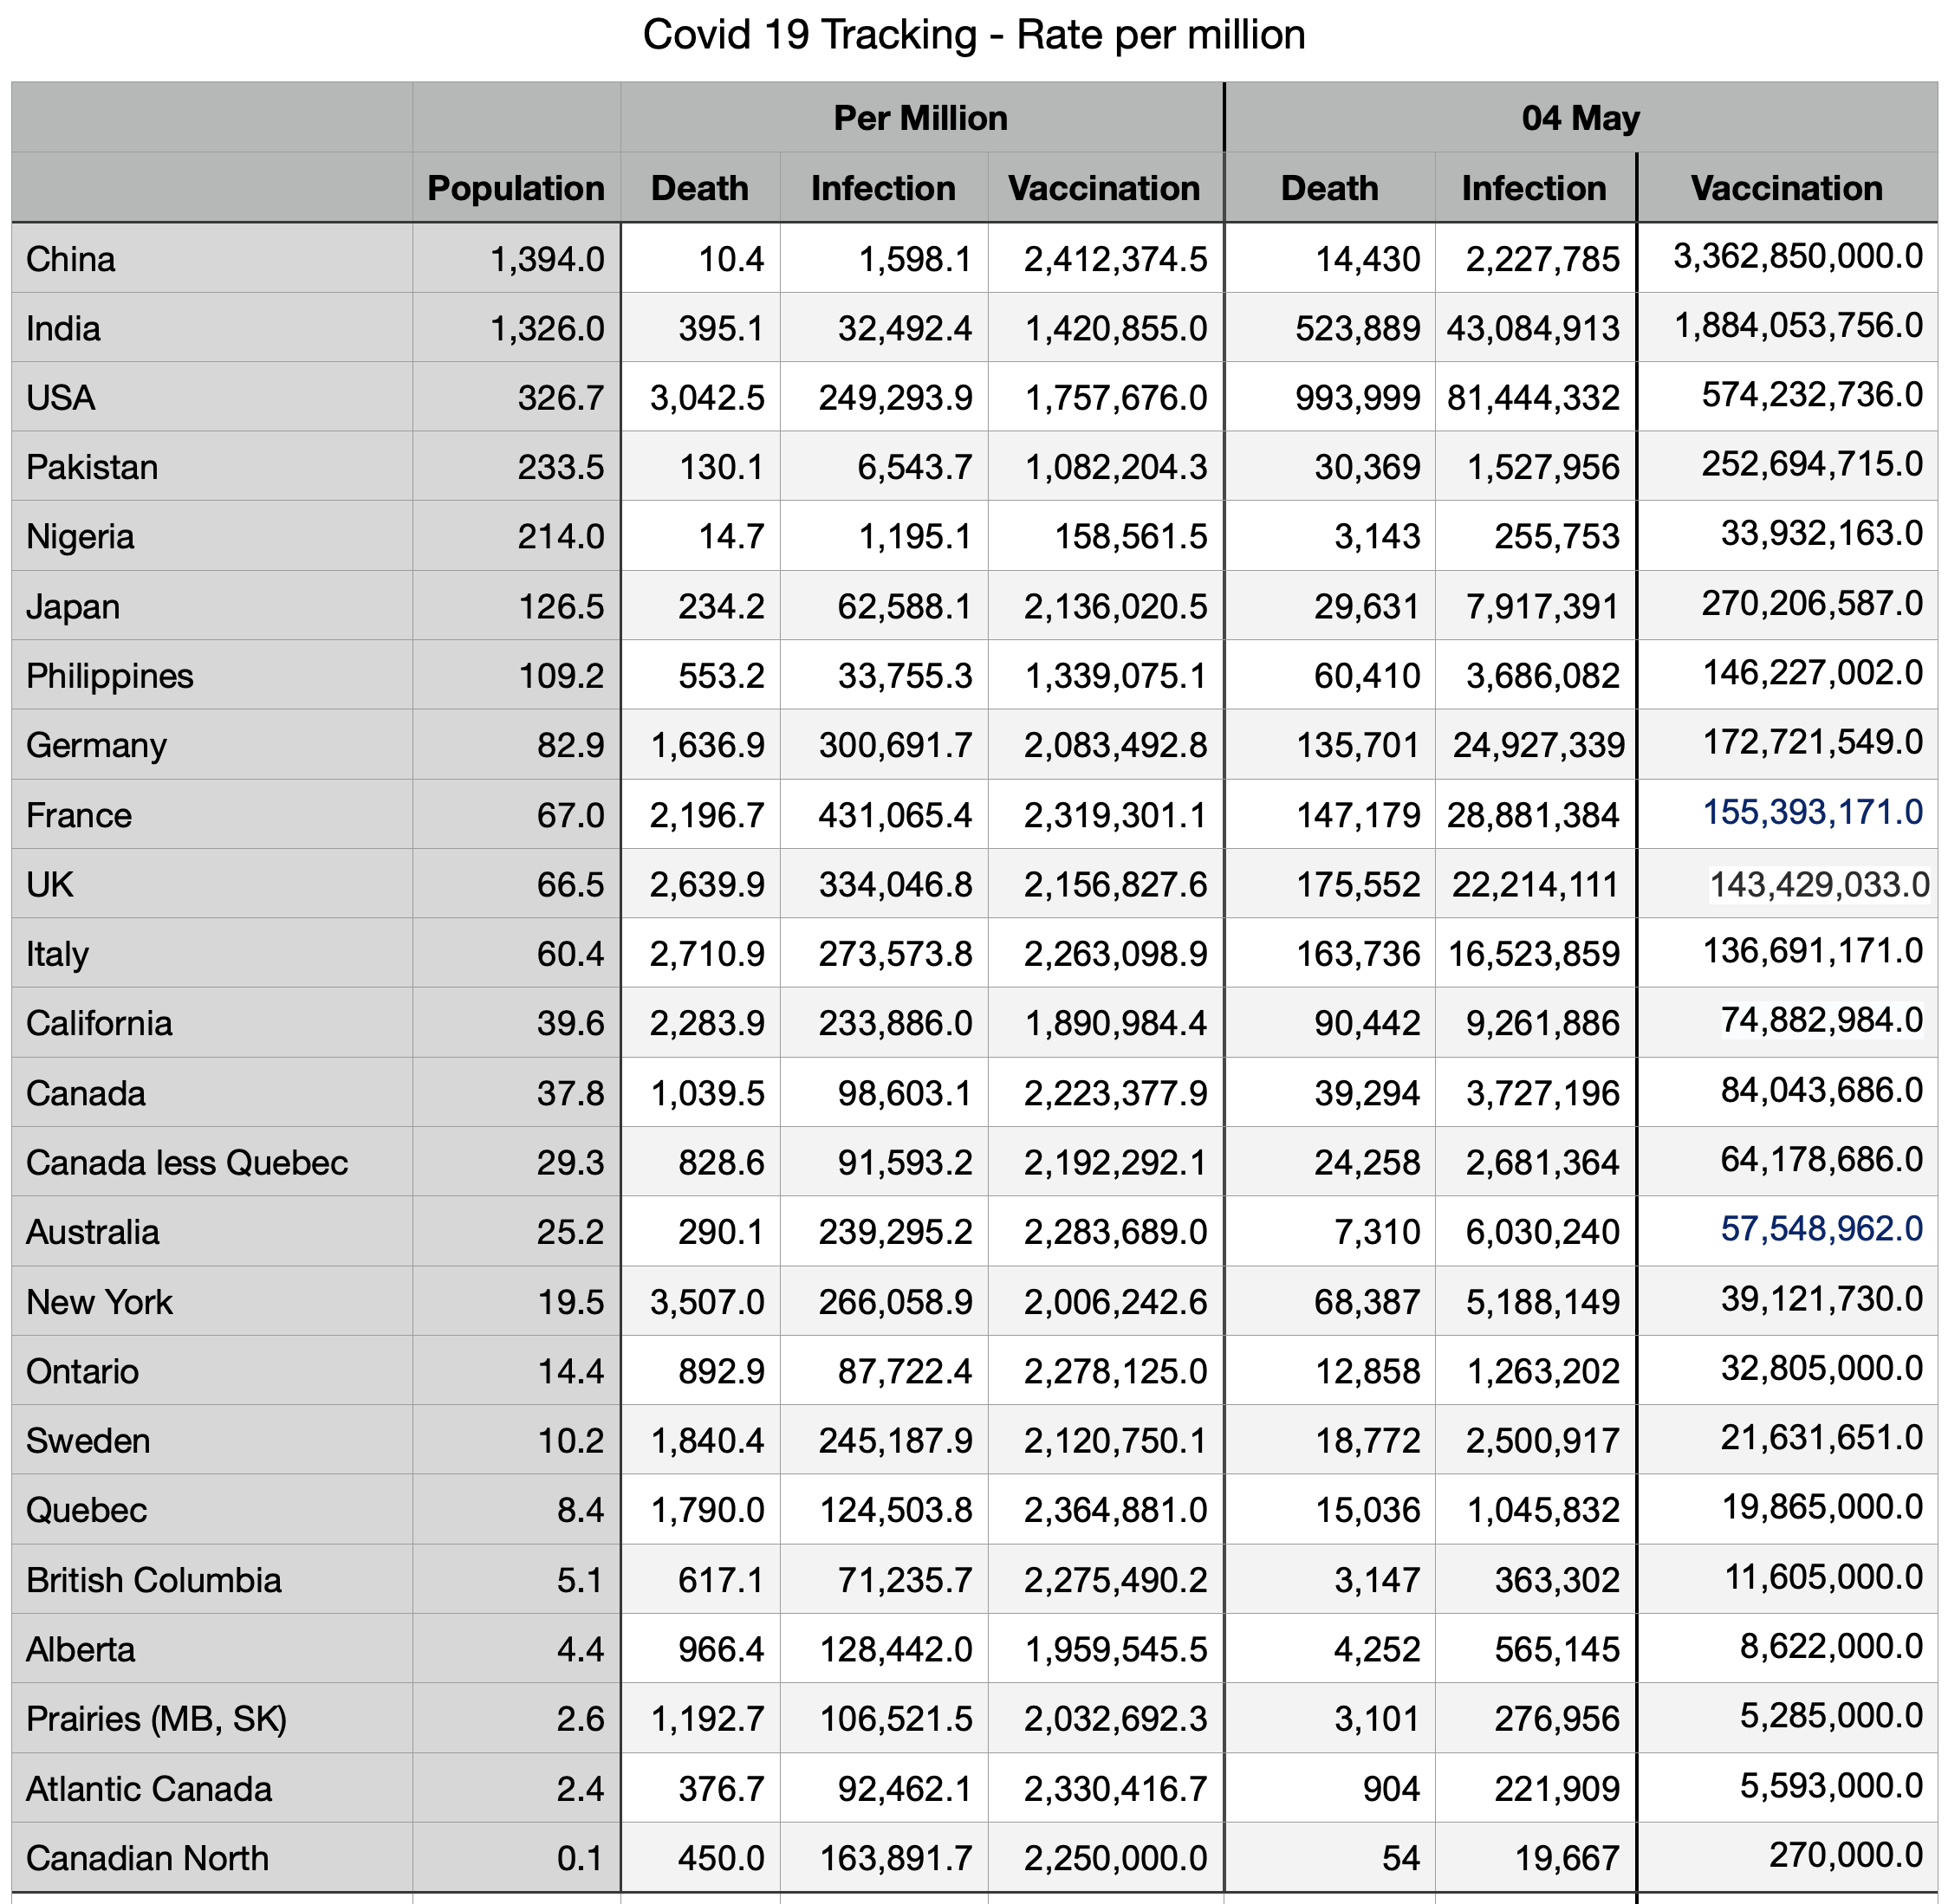Click the USA death count 993,999
This screenshot has width=1948, height=1904.
pos(1357,398)
